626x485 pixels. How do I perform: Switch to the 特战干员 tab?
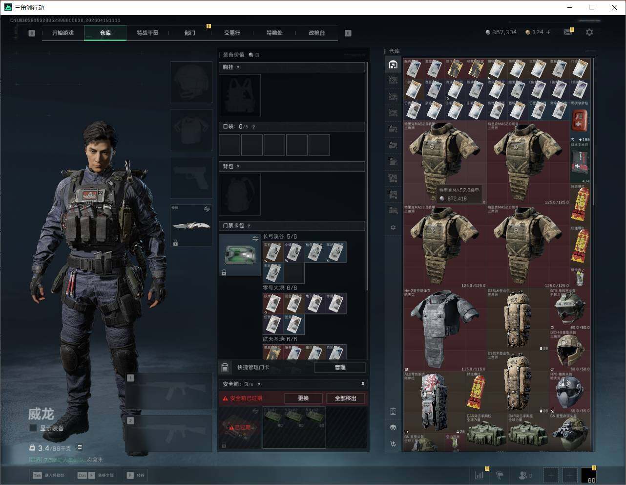click(147, 33)
